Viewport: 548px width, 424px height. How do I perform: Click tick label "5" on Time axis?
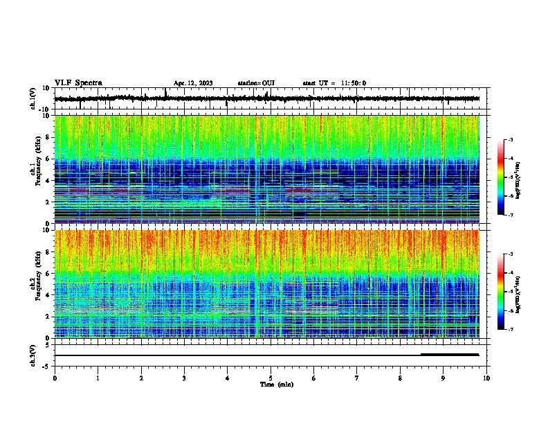click(x=271, y=378)
